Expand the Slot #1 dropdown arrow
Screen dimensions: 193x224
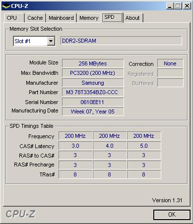pos(51,41)
